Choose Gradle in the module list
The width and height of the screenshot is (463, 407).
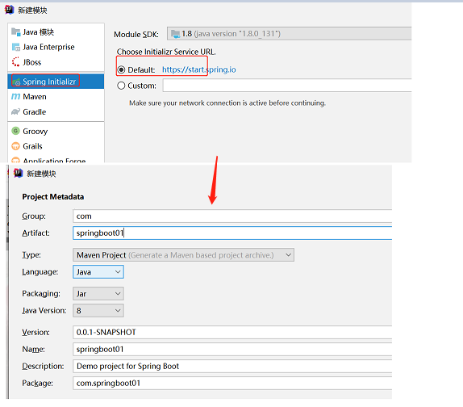(x=56, y=111)
